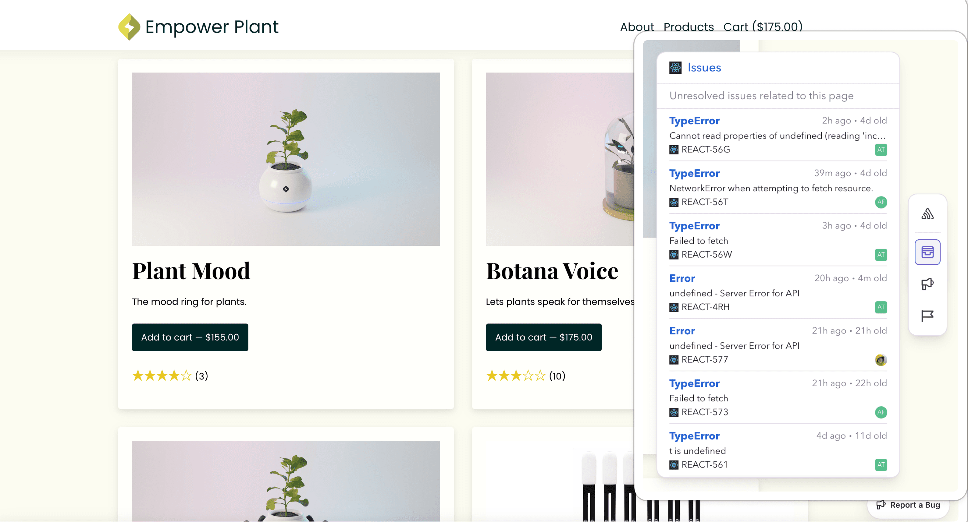Open TypeError issue REACT-56W
Viewport: 968px width, 522px height.
(x=694, y=226)
